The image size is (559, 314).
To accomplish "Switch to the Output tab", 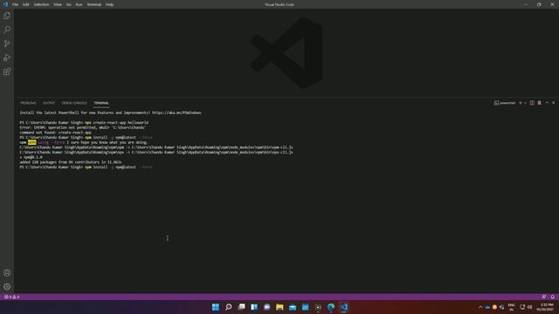I will click(49, 103).
